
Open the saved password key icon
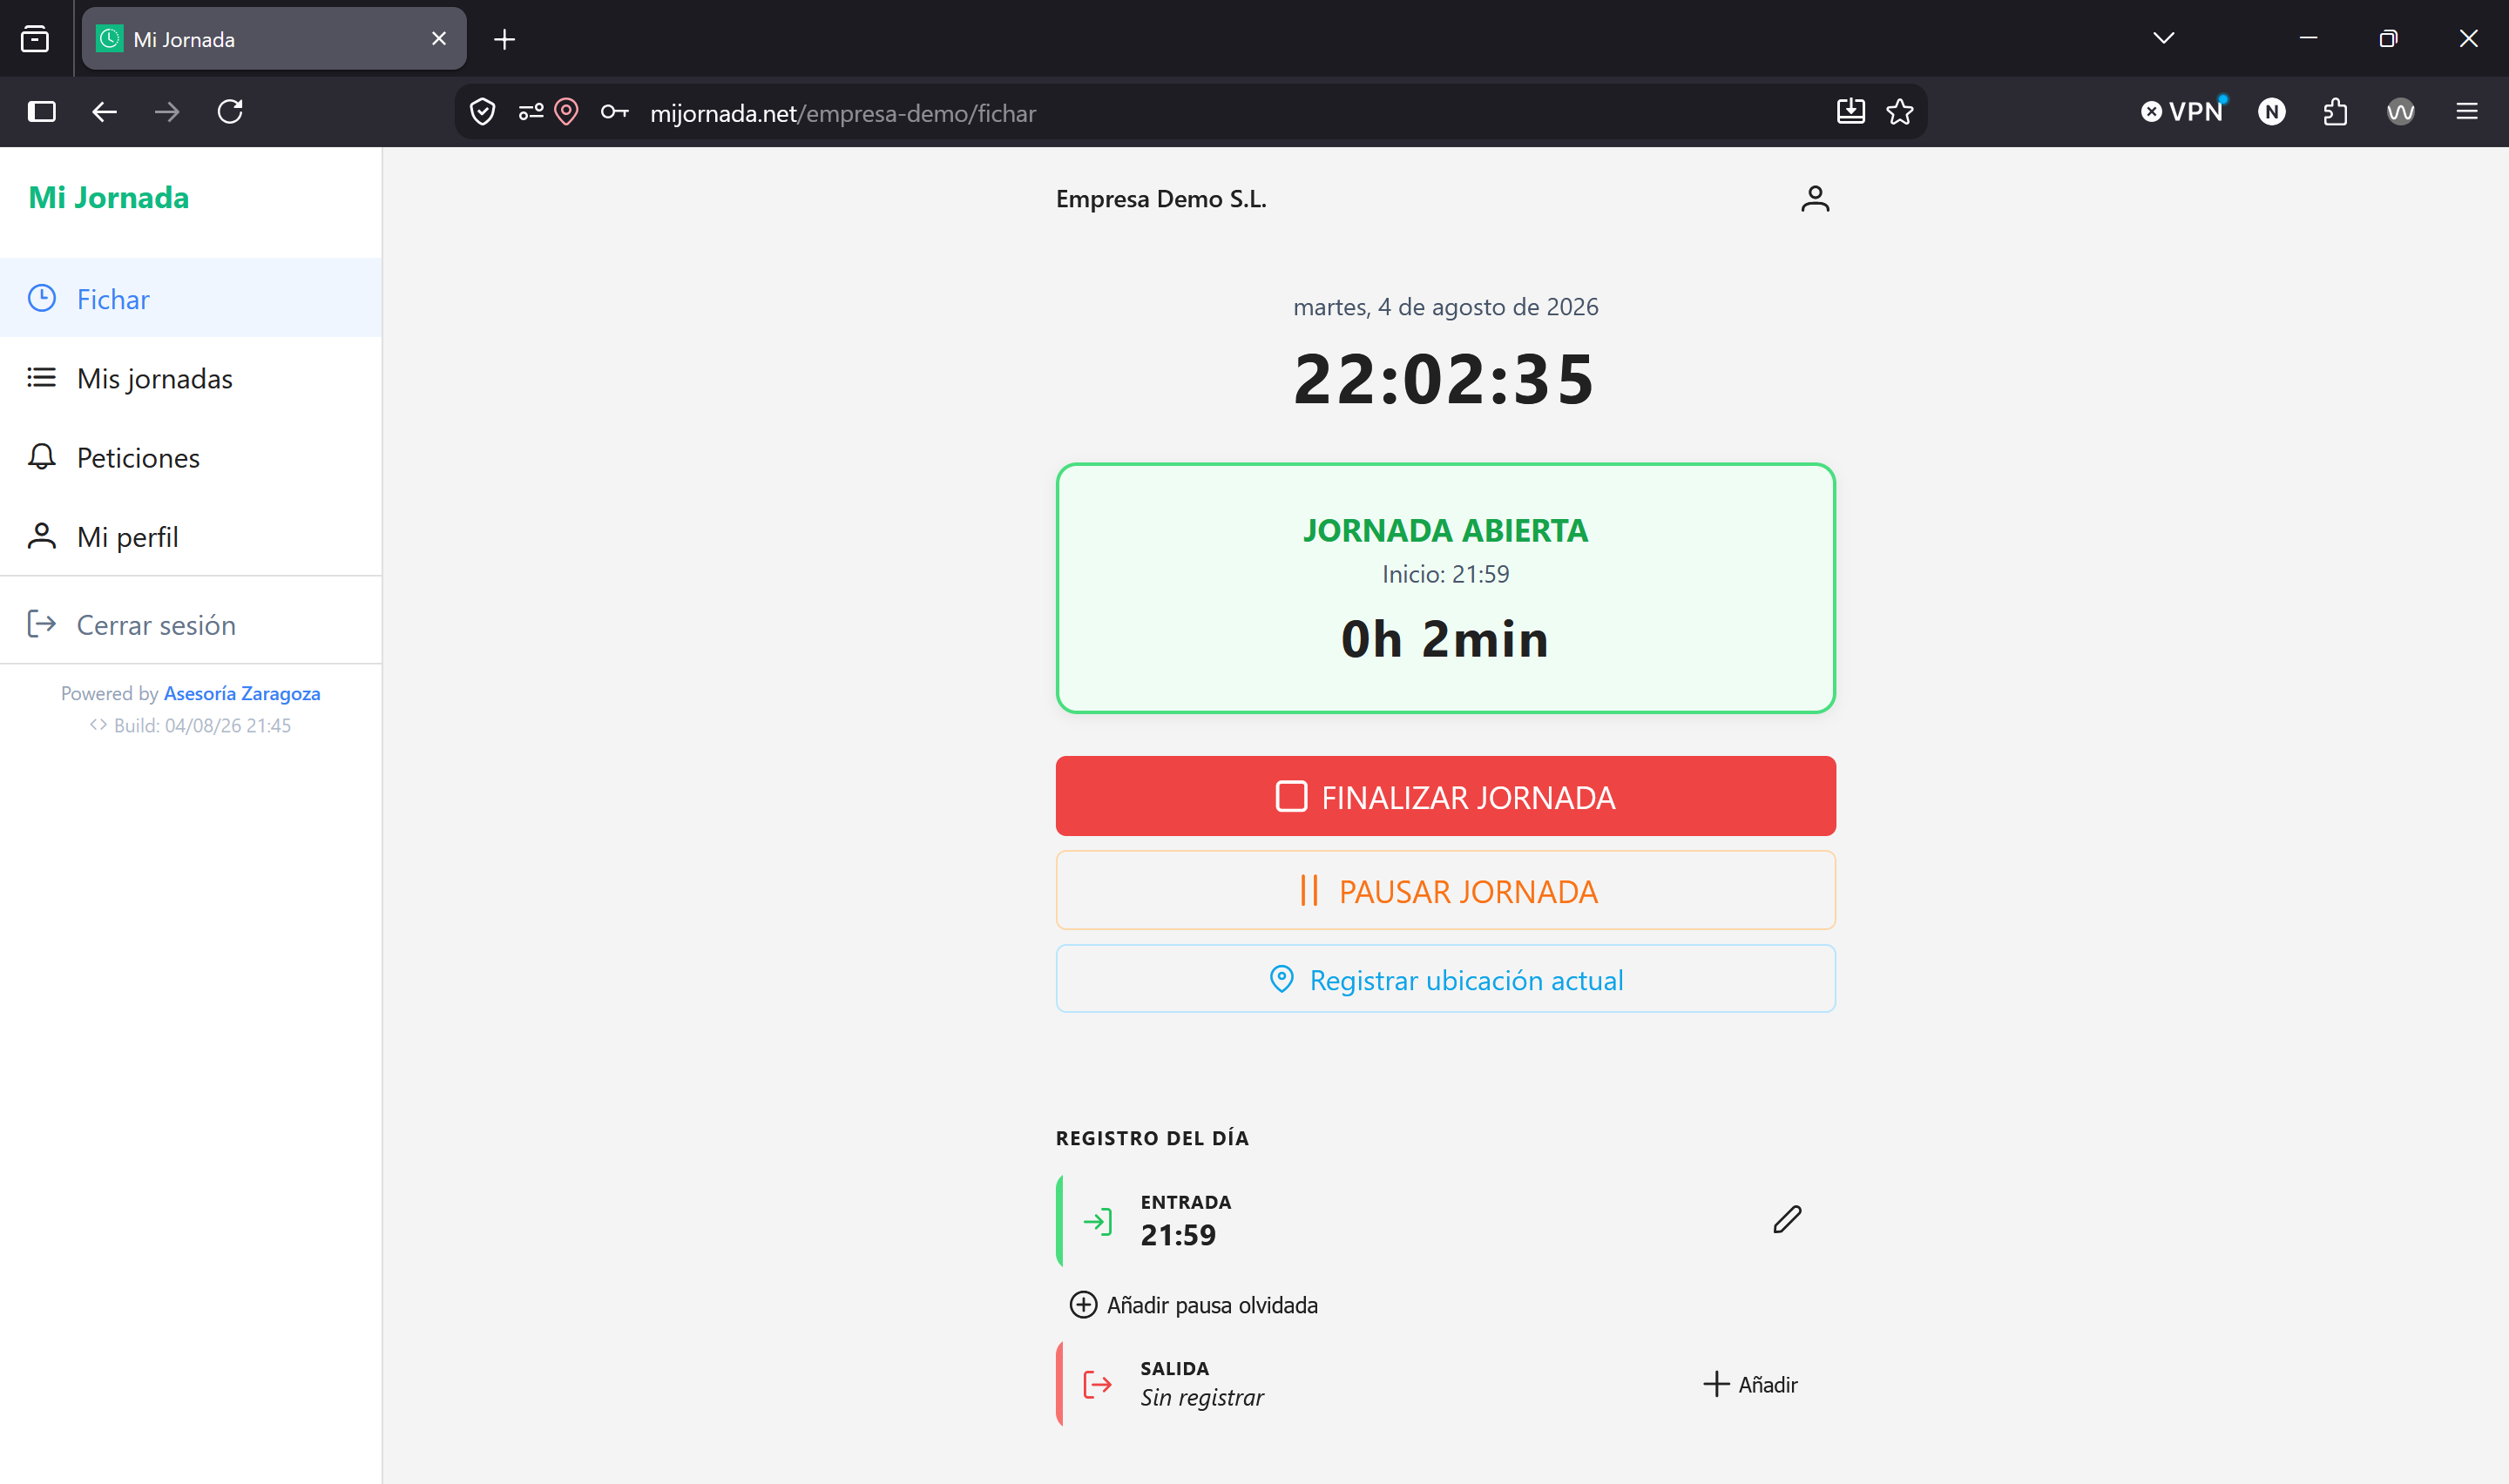pyautogui.click(x=614, y=112)
